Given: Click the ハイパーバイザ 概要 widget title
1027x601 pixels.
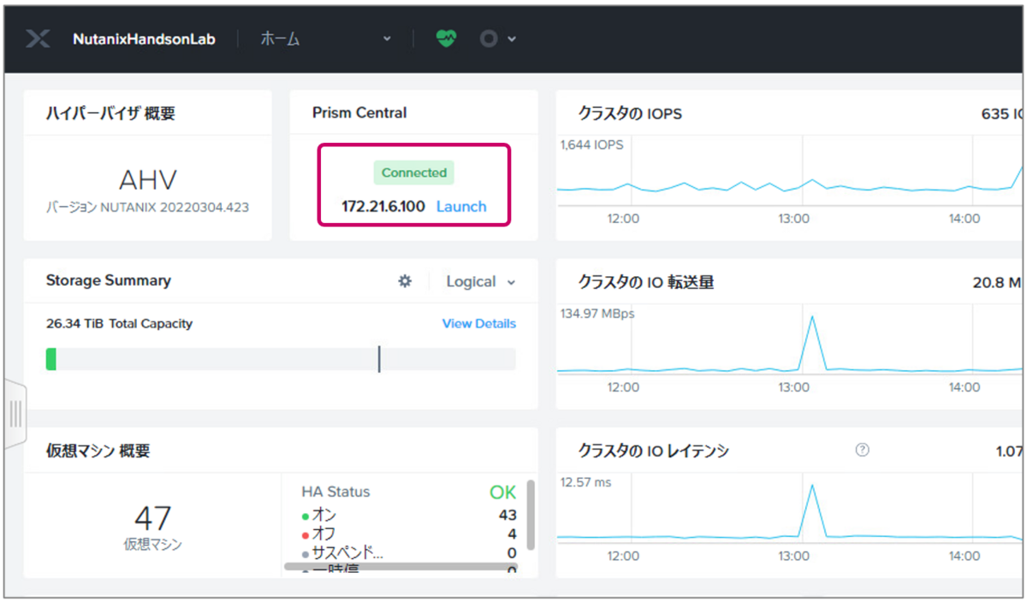Looking at the screenshot, I should coord(110,113).
